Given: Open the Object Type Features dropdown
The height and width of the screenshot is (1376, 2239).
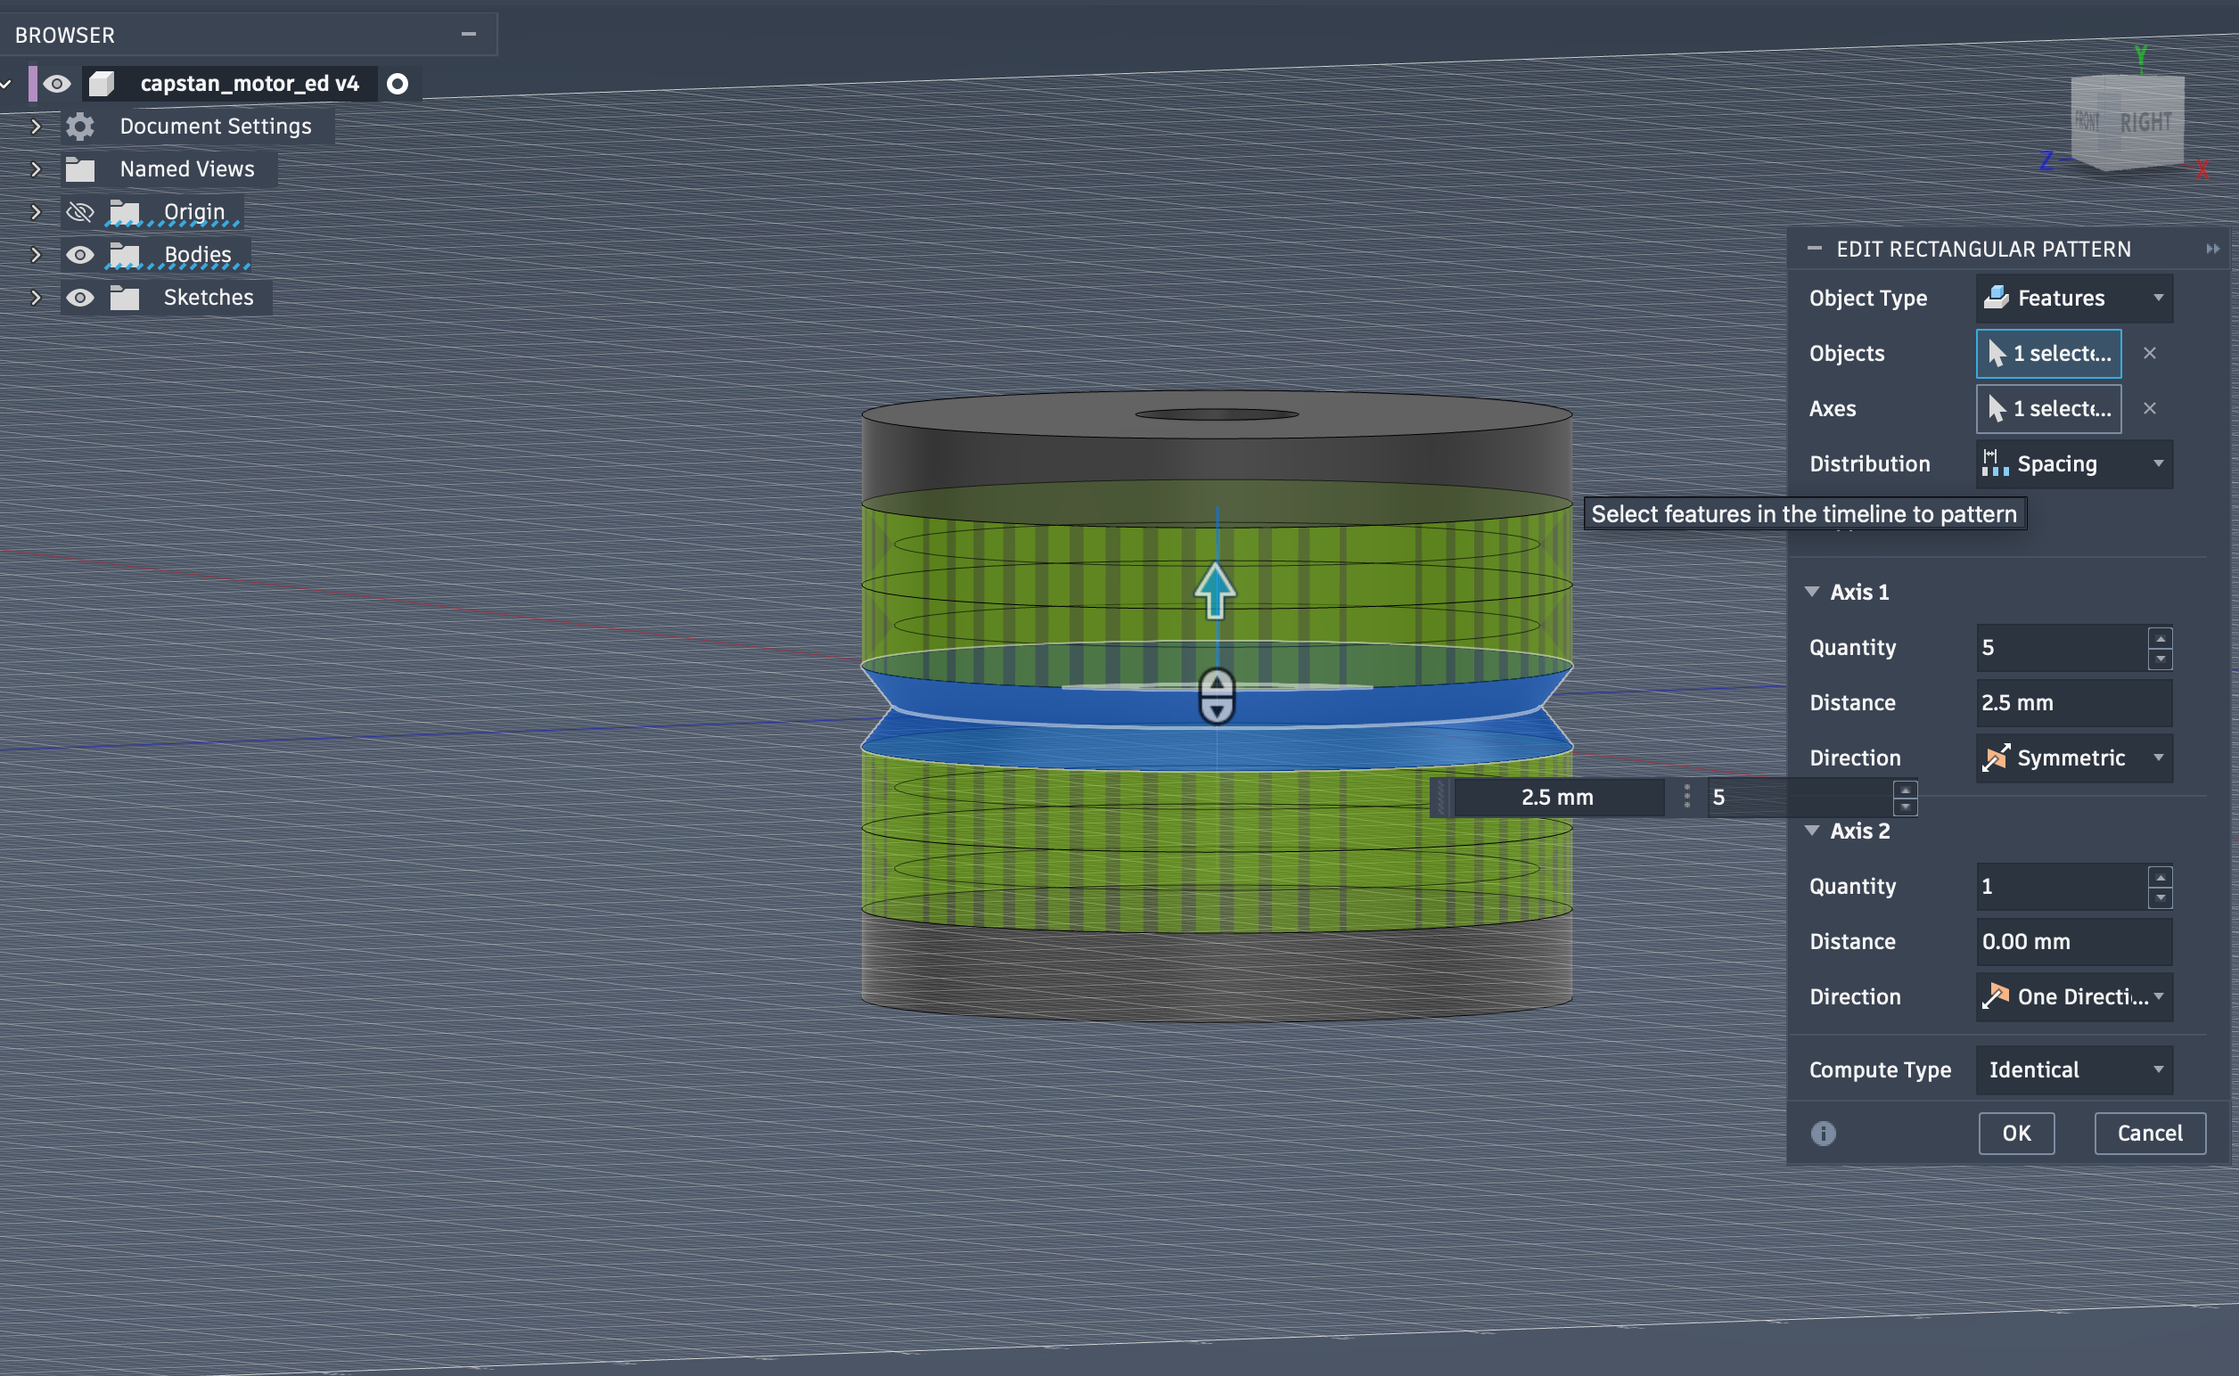Looking at the screenshot, I should coord(2073,299).
